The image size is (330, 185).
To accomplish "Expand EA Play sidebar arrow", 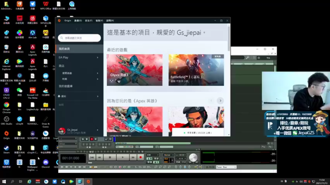I will tap(97, 58).
